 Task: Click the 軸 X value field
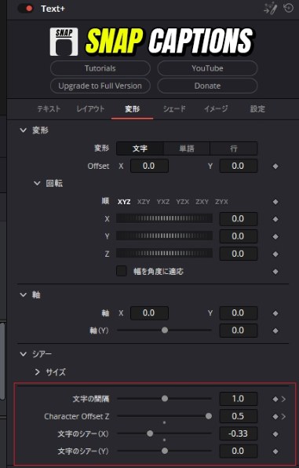click(149, 313)
